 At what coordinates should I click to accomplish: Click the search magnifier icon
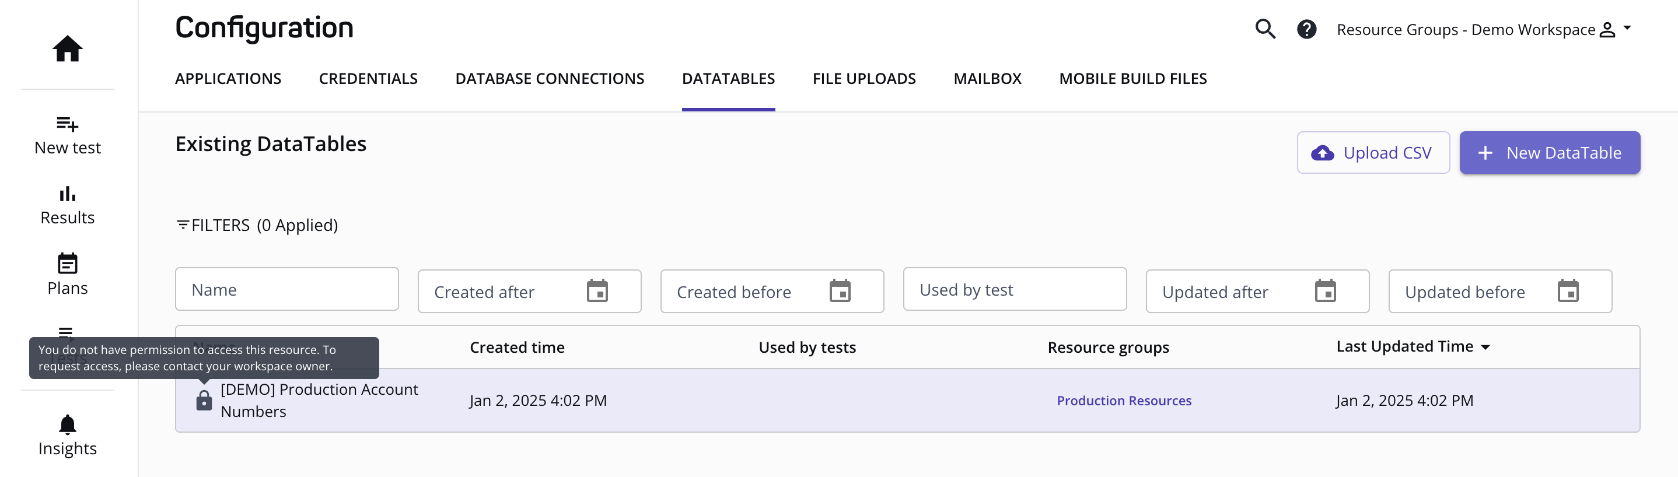pos(1265,29)
